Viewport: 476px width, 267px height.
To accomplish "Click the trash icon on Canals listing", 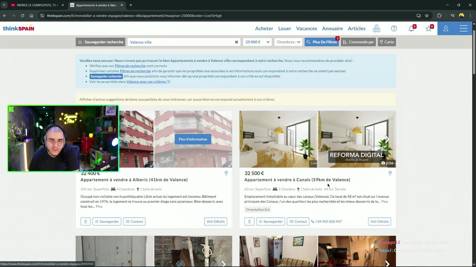I will coord(249,221).
